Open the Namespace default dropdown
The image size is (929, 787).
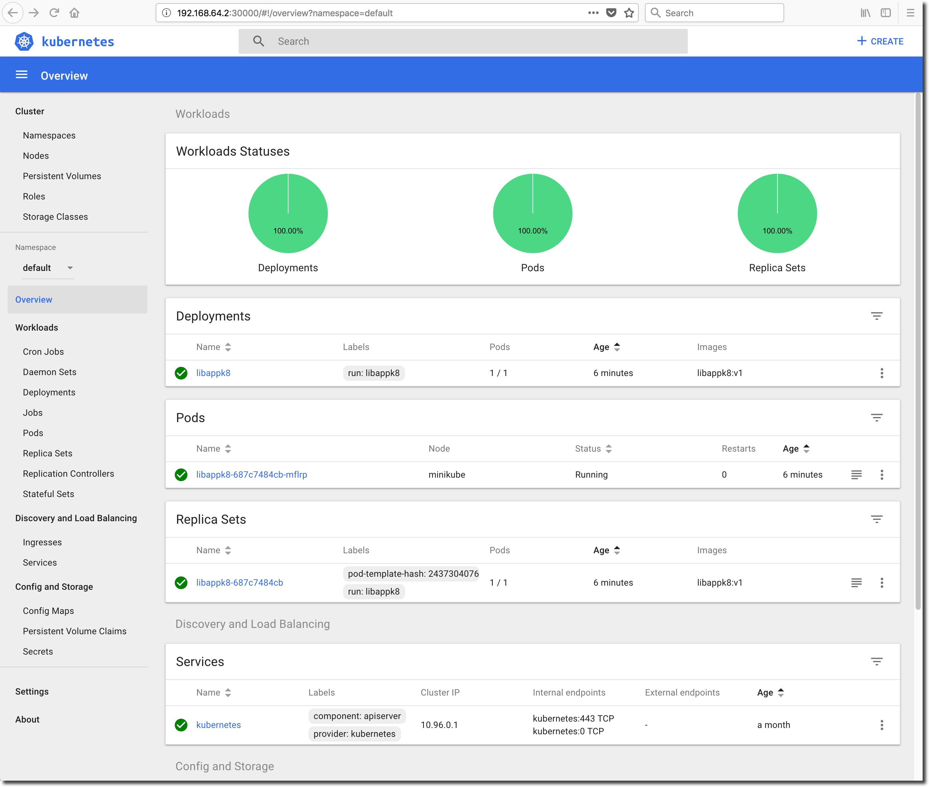(48, 268)
